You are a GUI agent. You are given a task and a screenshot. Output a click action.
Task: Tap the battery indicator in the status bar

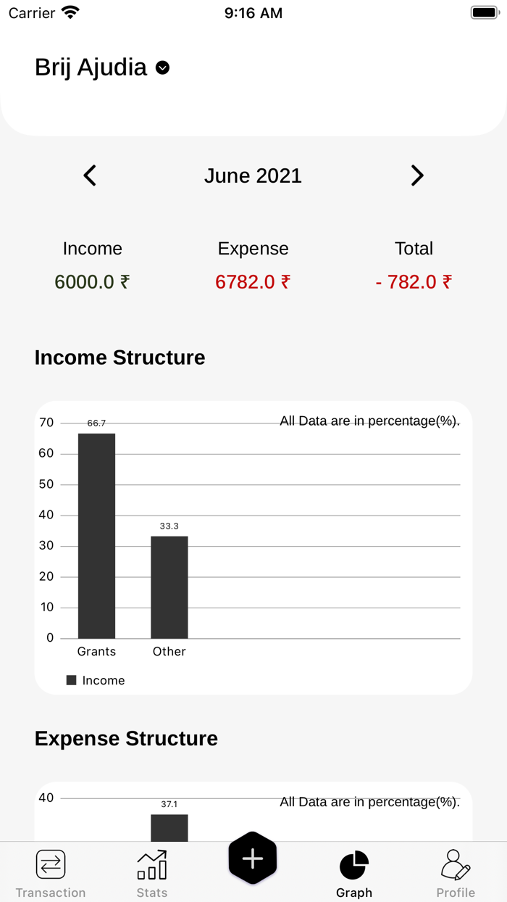pos(484,12)
